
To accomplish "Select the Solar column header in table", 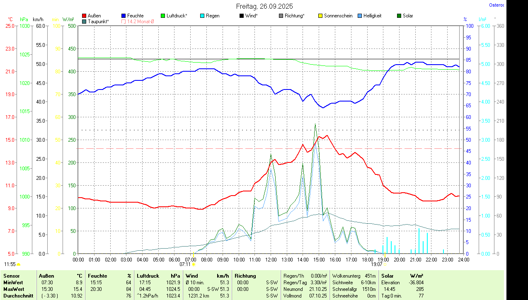I will pos(387,276).
